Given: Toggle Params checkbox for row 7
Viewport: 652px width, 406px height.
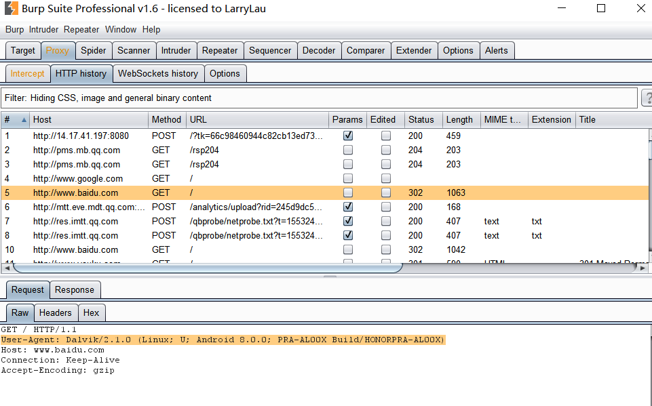Looking at the screenshot, I should pos(348,221).
